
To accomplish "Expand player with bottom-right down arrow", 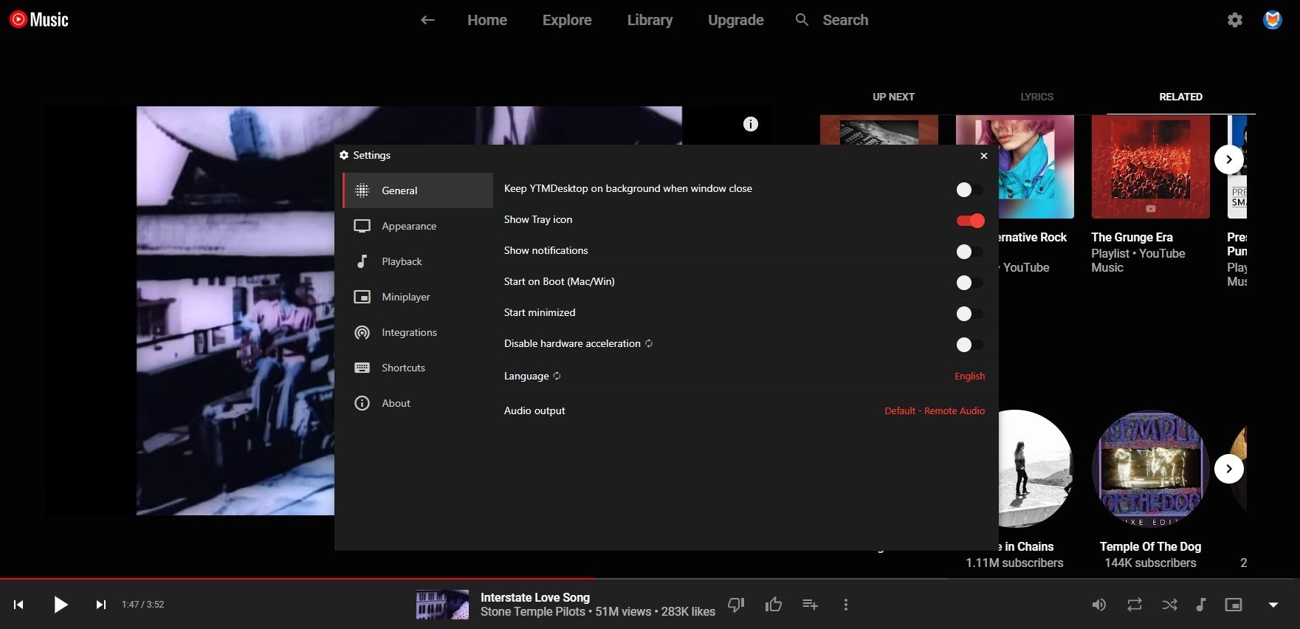I will tap(1273, 605).
